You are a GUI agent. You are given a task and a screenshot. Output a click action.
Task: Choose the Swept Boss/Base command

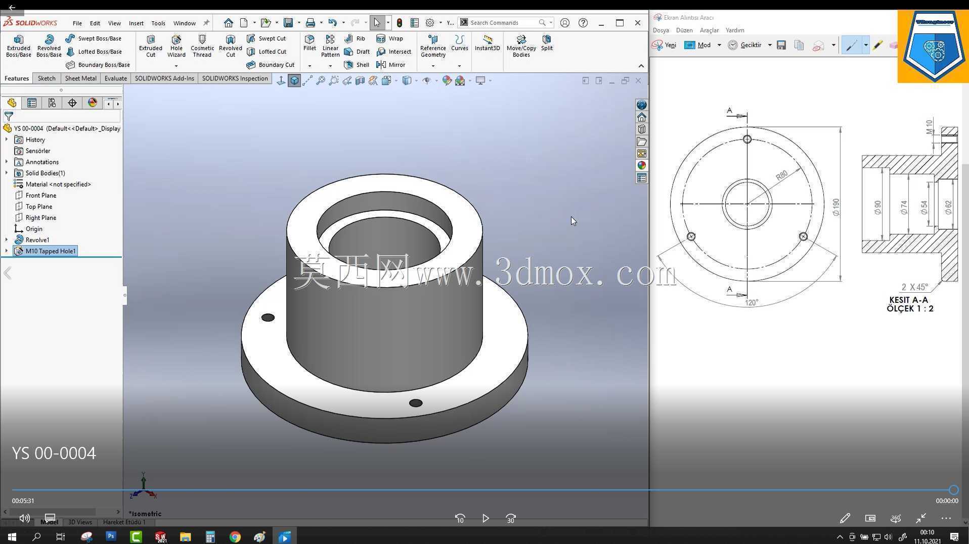[94, 38]
